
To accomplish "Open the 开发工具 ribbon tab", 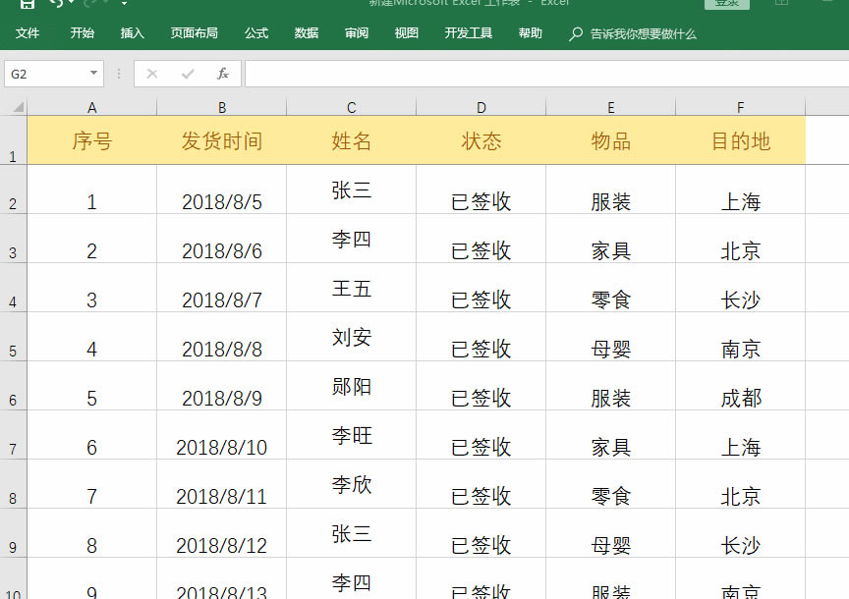I will 469,33.
